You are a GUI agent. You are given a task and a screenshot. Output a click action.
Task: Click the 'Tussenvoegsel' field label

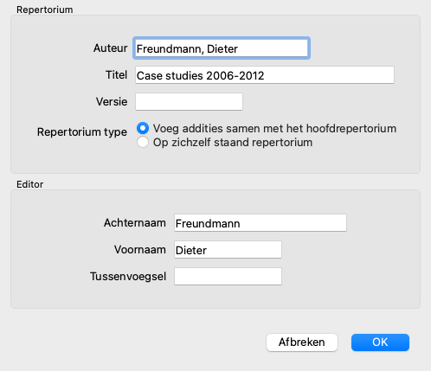click(x=128, y=277)
